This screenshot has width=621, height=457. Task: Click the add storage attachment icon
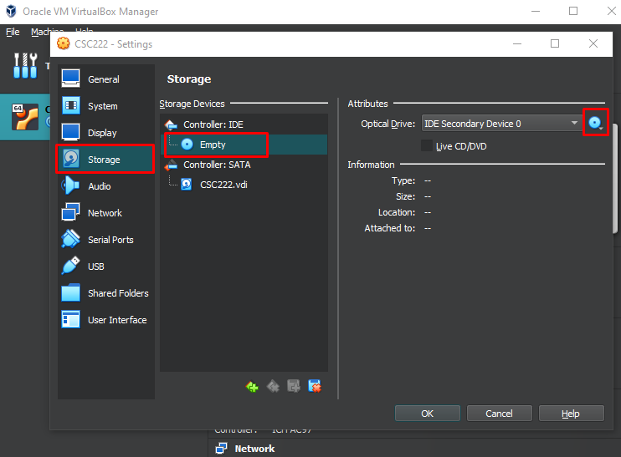(294, 386)
